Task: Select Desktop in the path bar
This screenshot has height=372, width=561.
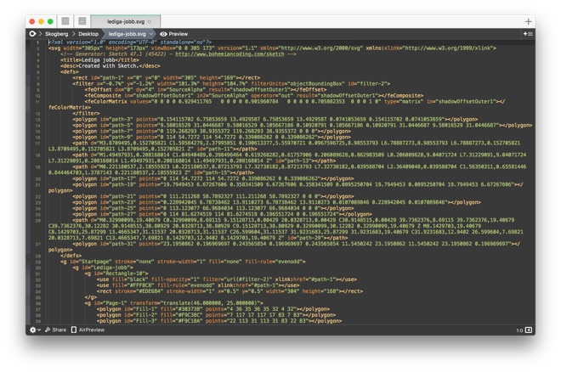Action: (88, 34)
